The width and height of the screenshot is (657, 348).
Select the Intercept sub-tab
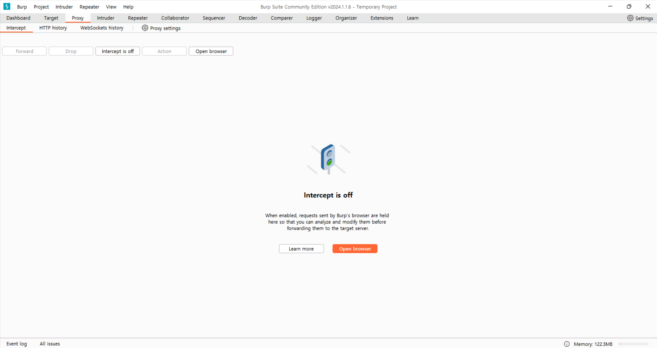(16, 28)
